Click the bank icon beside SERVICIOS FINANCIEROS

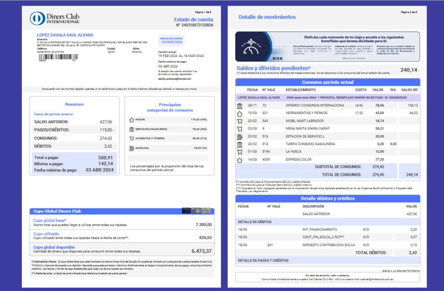coord(131,129)
